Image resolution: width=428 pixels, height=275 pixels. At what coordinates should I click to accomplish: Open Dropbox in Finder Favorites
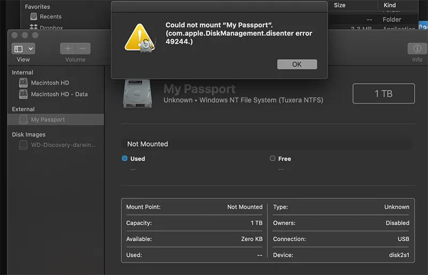coord(51,28)
